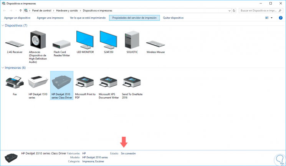Click the Impresora; Escáner category value

pos(93,161)
